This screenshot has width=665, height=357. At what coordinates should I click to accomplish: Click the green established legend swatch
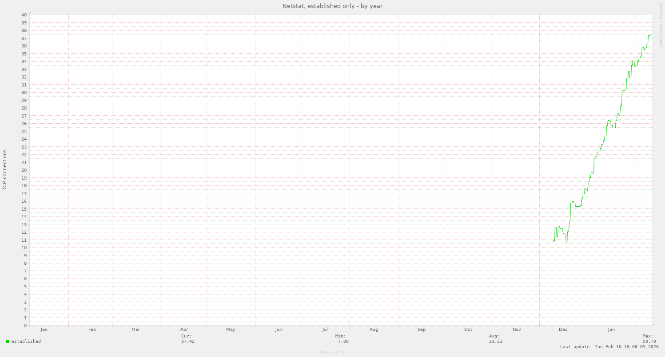pos(8,341)
